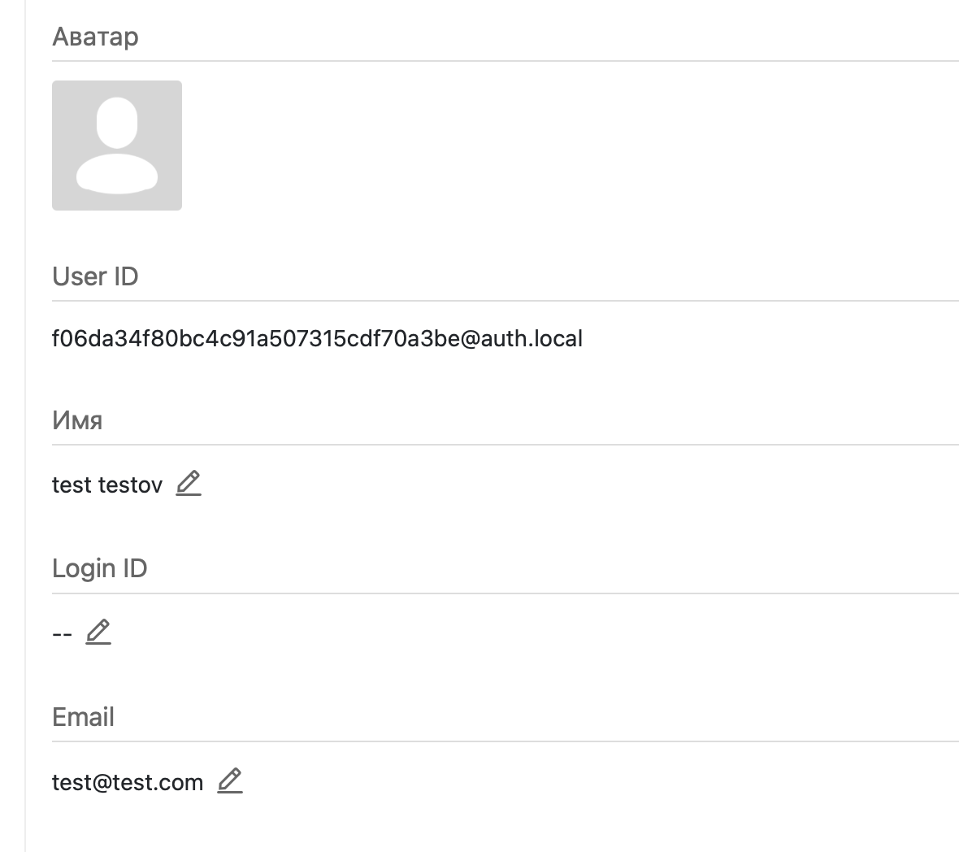Click the divider line under Имя
This screenshot has width=959, height=852.
pyautogui.click(x=505, y=445)
